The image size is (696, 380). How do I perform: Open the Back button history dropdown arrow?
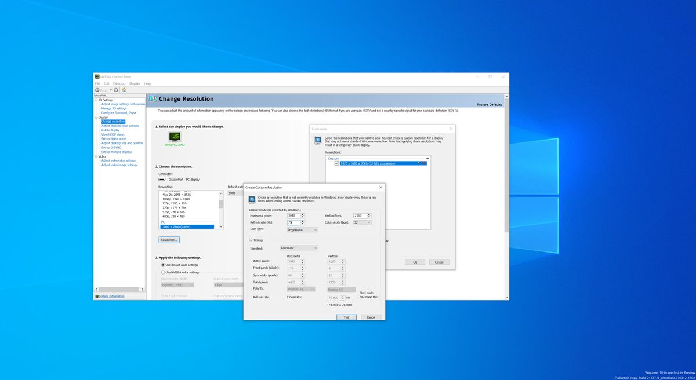coord(110,90)
